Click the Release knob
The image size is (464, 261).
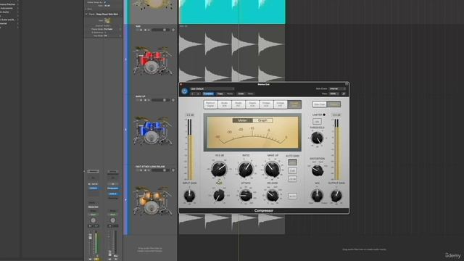pos(273,195)
